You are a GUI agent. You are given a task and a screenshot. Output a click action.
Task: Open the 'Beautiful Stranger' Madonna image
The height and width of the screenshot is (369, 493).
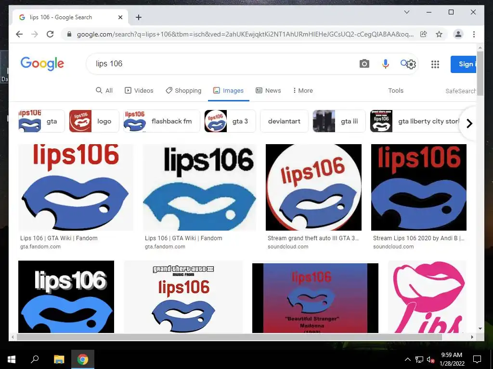315,298
